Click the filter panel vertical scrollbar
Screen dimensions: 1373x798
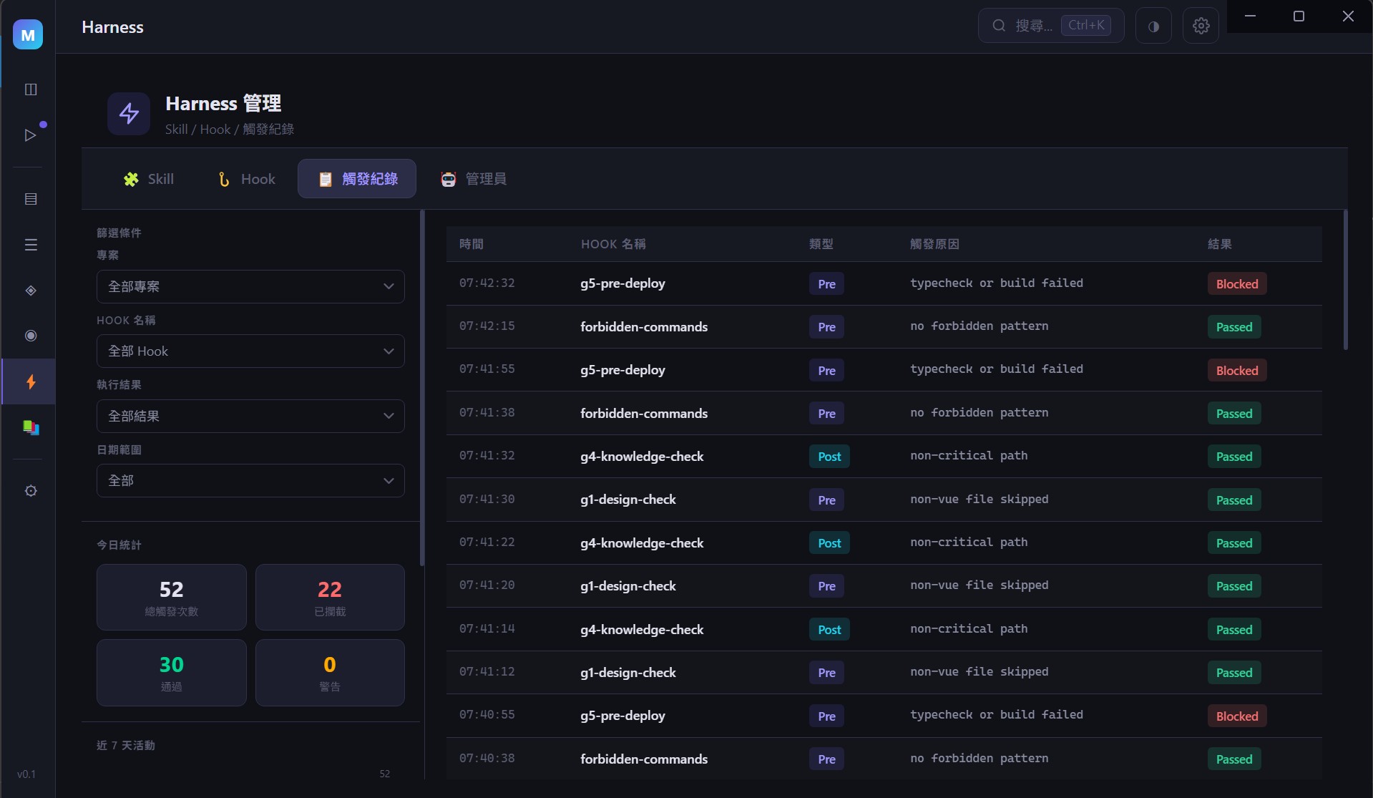pos(422,386)
